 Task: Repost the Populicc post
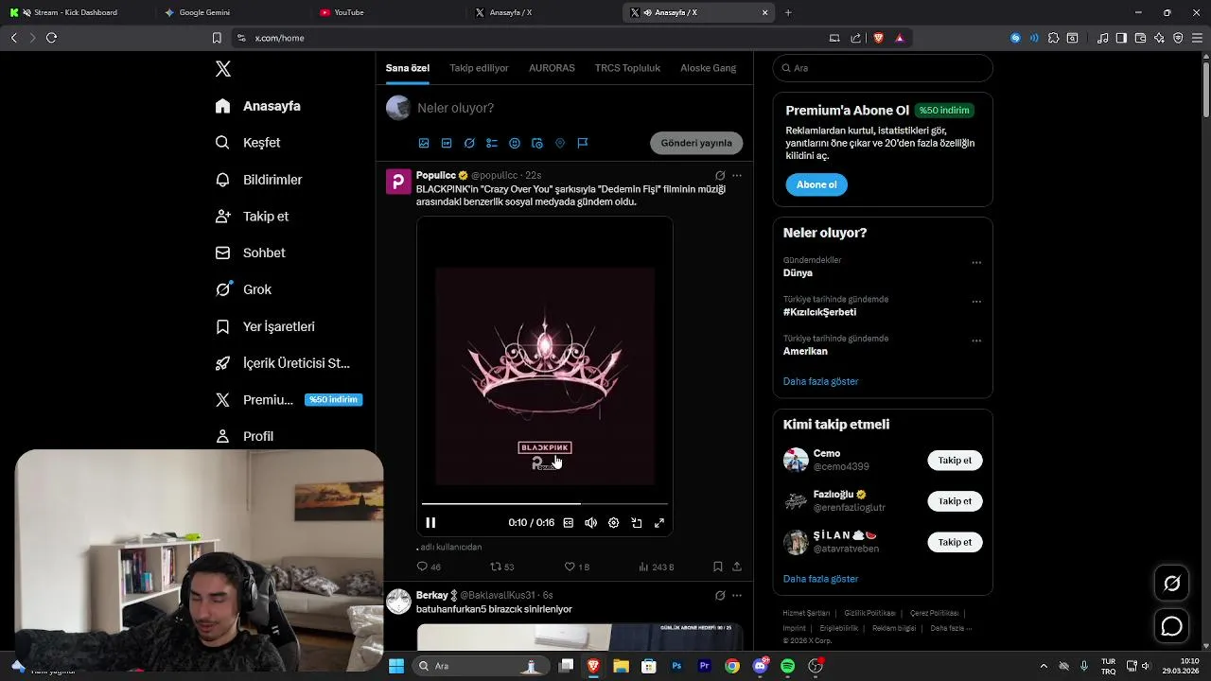pyautogui.click(x=501, y=567)
